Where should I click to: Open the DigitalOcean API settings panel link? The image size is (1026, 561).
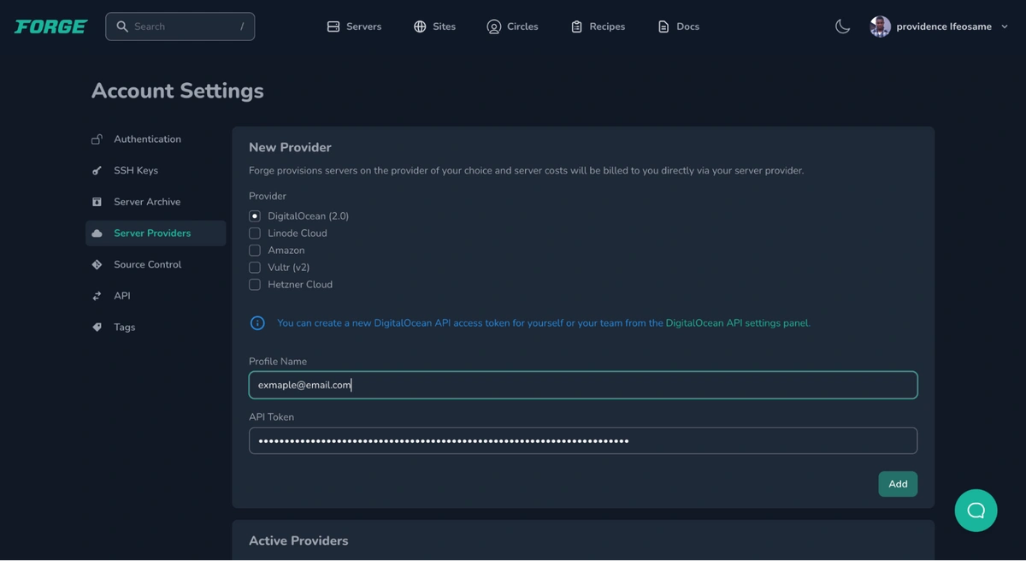pos(736,323)
